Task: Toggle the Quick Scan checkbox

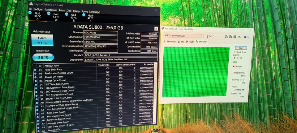Action: click(x=235, y=52)
